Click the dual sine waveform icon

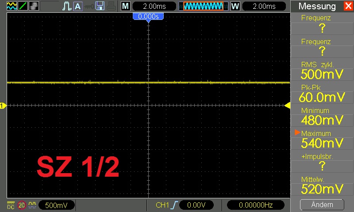point(12,6)
